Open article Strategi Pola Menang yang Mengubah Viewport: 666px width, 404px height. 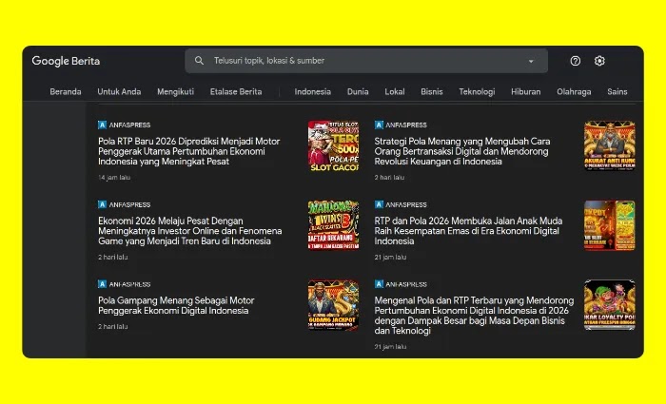(462, 151)
